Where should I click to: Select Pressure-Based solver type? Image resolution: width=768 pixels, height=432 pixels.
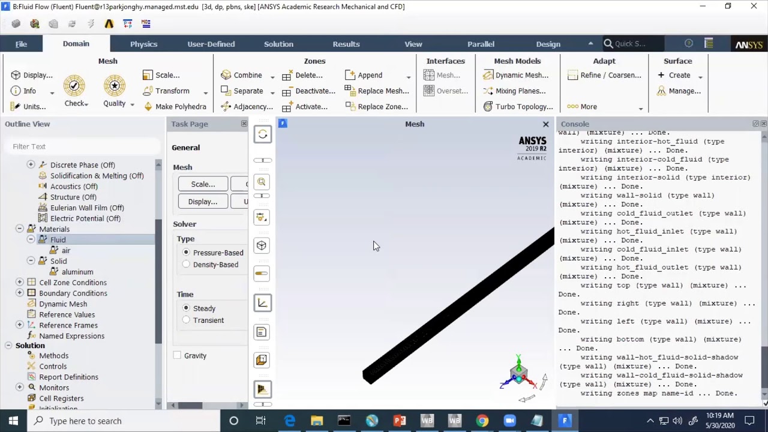pos(186,253)
